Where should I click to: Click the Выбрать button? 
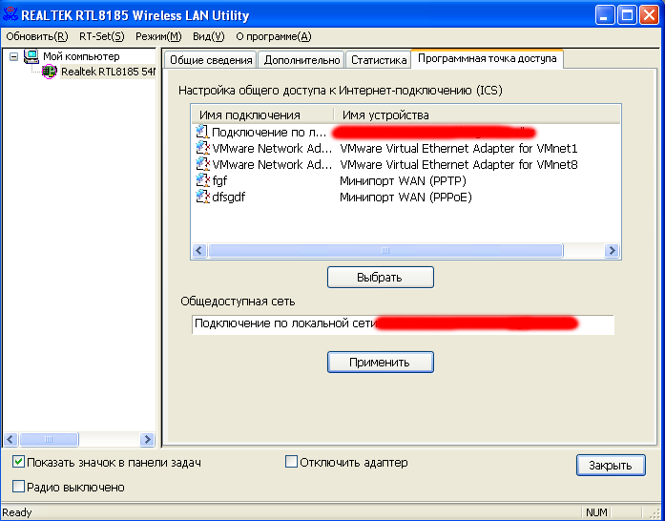pos(381,278)
